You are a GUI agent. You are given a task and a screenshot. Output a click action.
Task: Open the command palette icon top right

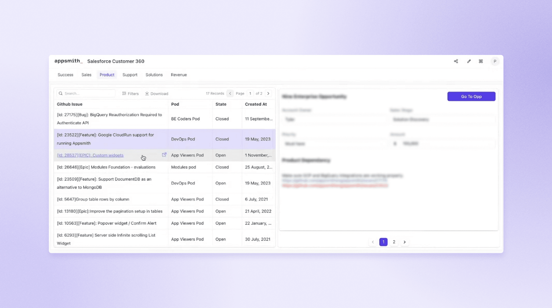pyautogui.click(x=481, y=61)
